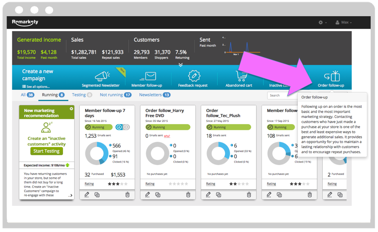Switch to the Newsletters 13 tab
The width and height of the screenshot is (378, 232).
point(155,95)
